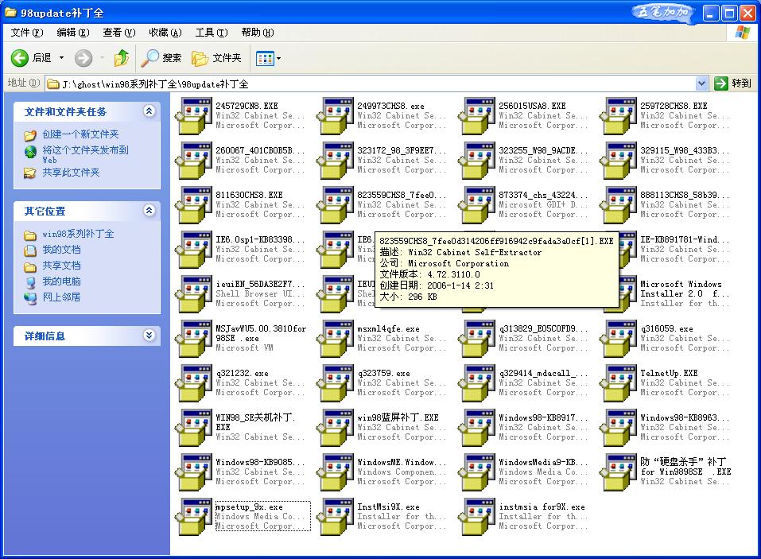Select the TelnetUp.EXE file icon
761x559 pixels.
coord(619,383)
